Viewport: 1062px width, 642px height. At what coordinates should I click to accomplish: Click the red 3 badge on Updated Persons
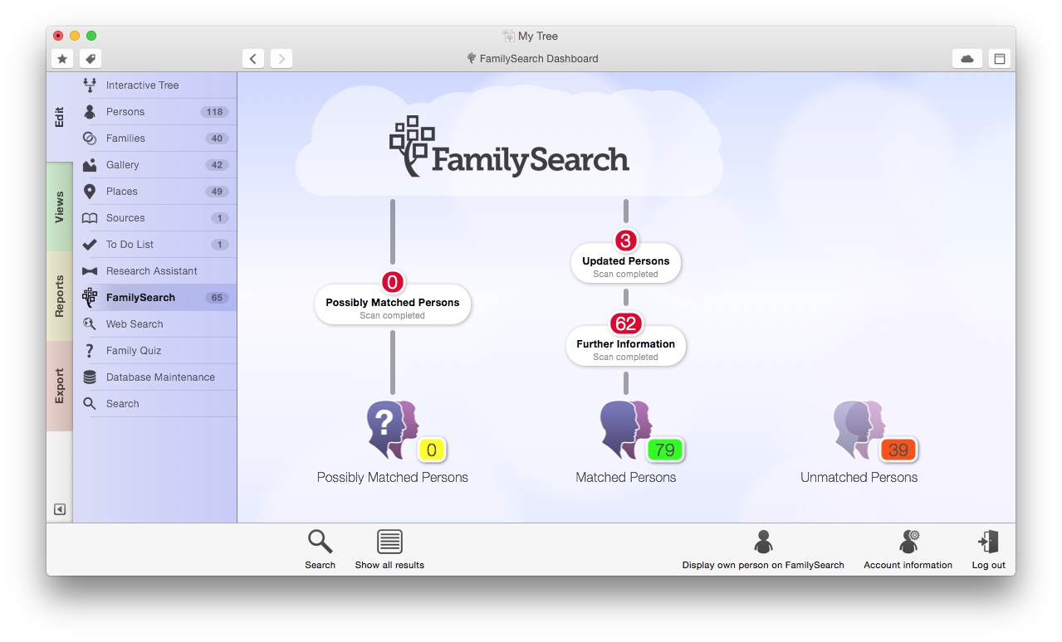click(626, 241)
